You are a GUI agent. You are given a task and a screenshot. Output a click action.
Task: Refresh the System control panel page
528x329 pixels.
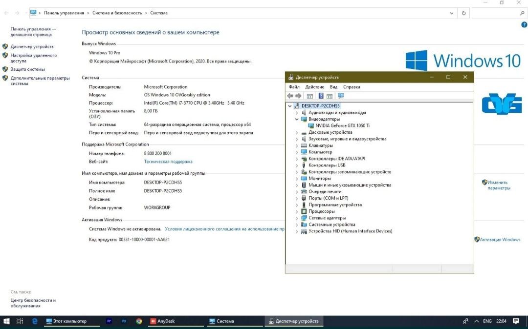pos(463,13)
